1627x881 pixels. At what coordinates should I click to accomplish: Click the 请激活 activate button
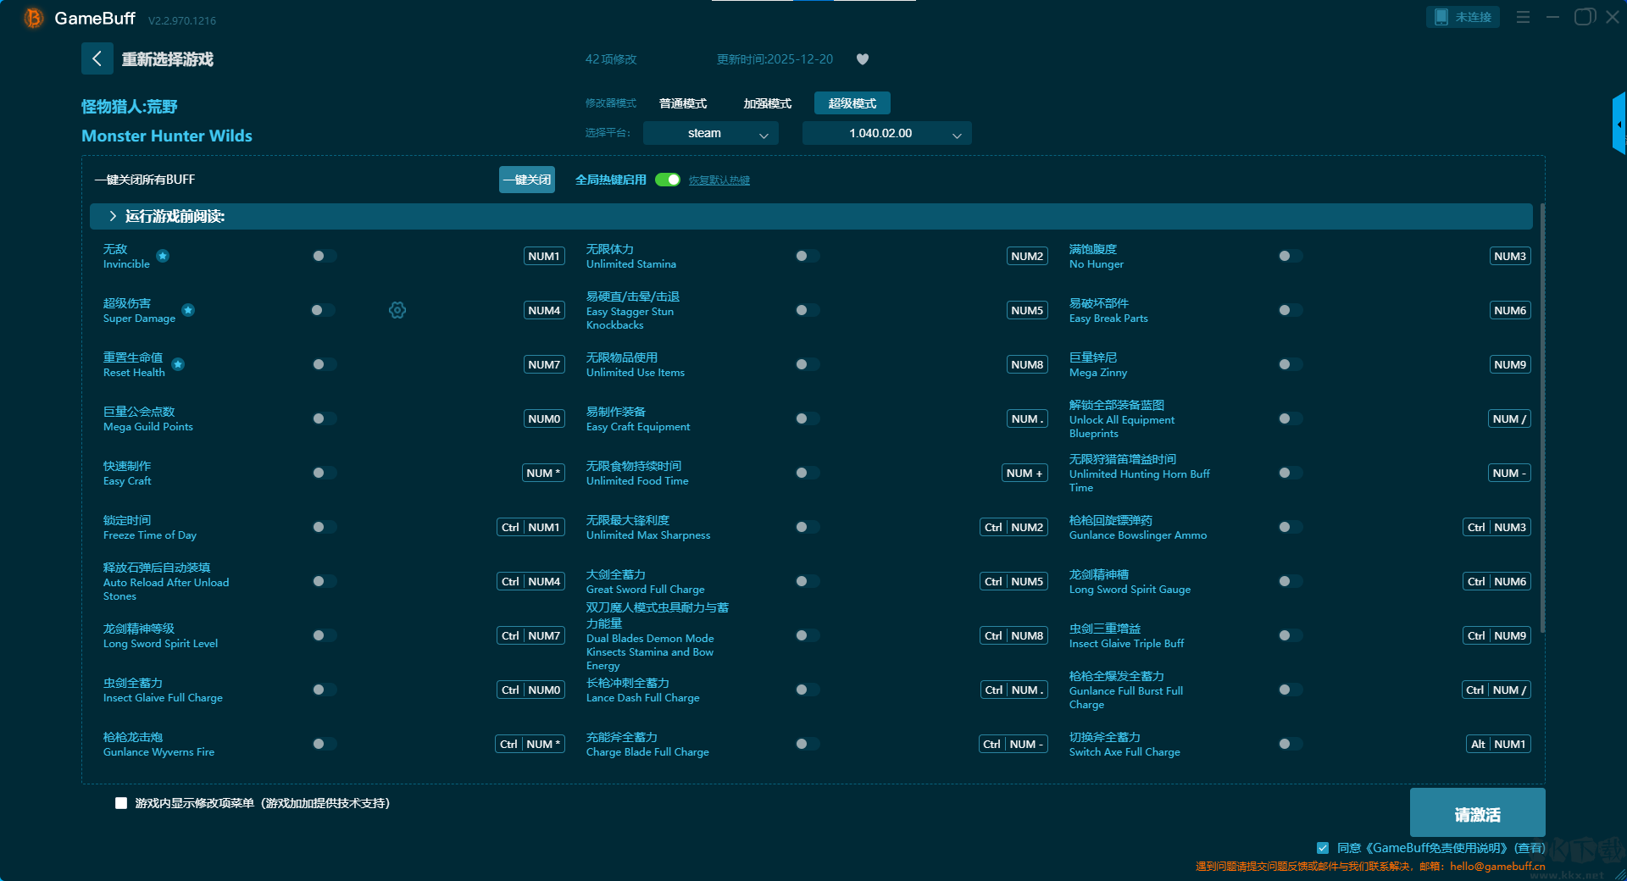click(1477, 814)
